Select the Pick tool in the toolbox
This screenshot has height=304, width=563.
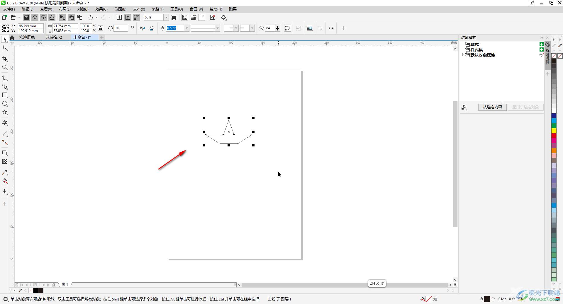click(x=5, y=39)
